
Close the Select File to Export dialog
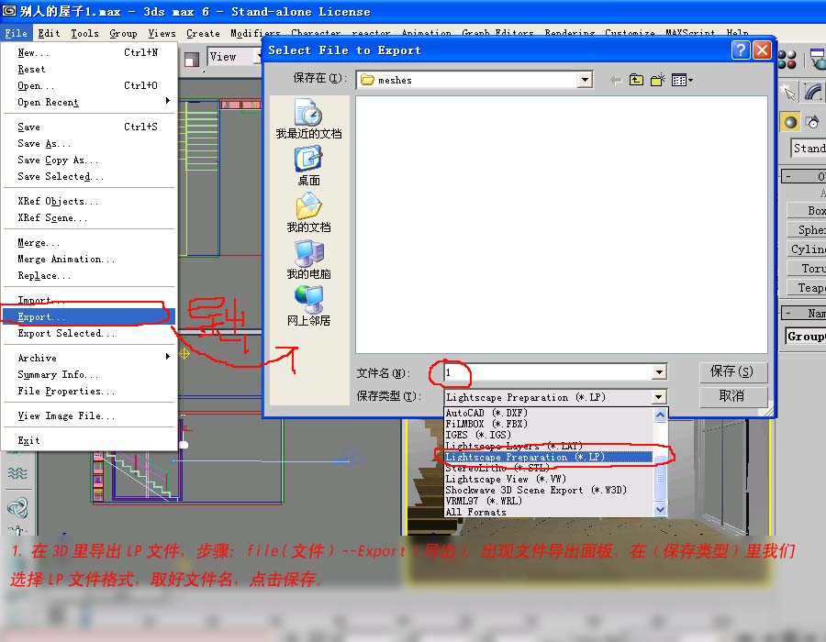tap(762, 50)
